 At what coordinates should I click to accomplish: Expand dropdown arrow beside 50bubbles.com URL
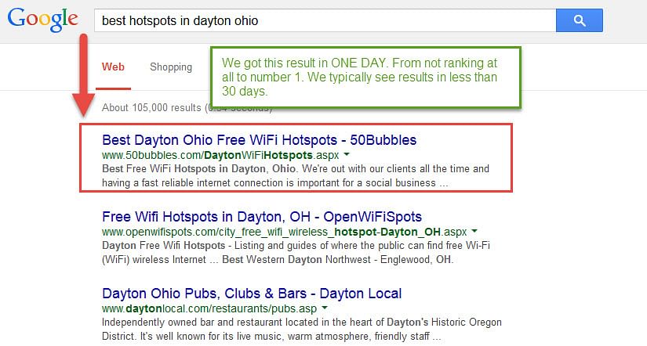click(x=347, y=155)
